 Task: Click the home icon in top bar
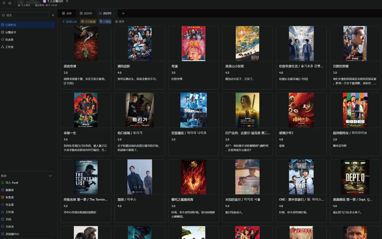click(x=10, y=3)
